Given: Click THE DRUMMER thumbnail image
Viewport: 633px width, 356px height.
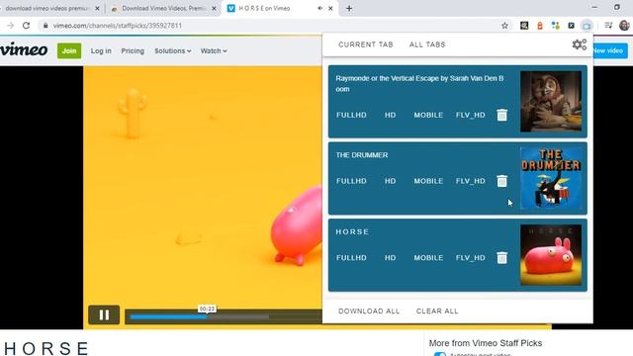Looking at the screenshot, I should 551,178.
